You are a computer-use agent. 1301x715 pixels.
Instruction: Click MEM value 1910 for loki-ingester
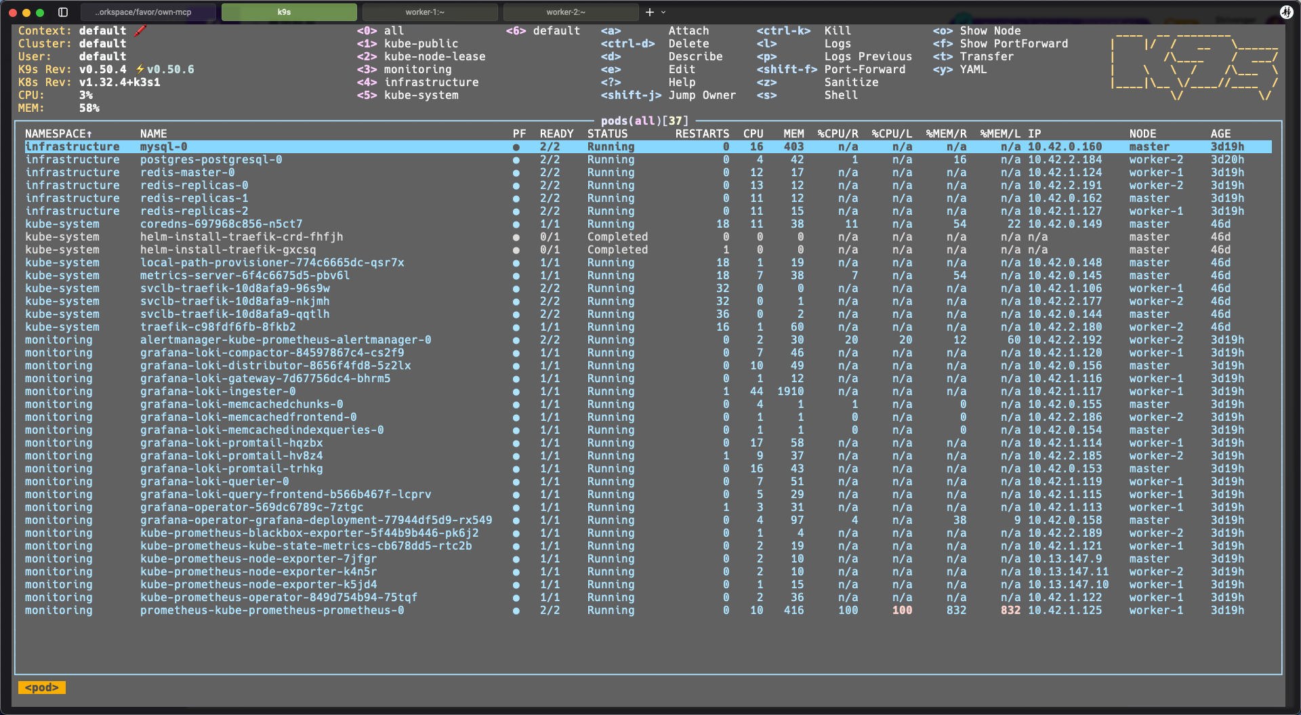tap(790, 392)
